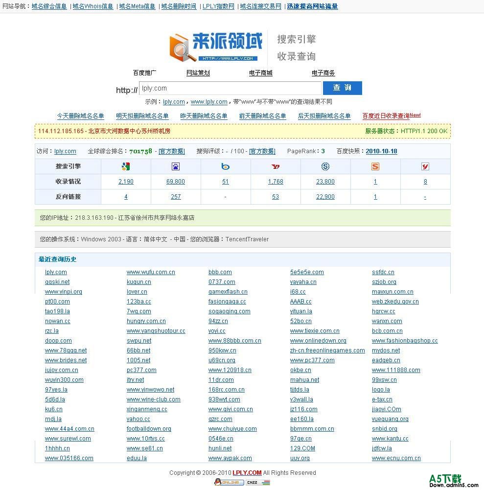Image resolution: width=484 pixels, height=490 pixels.
Task: Click the Yahoo search engine icon
Action: coord(276,166)
